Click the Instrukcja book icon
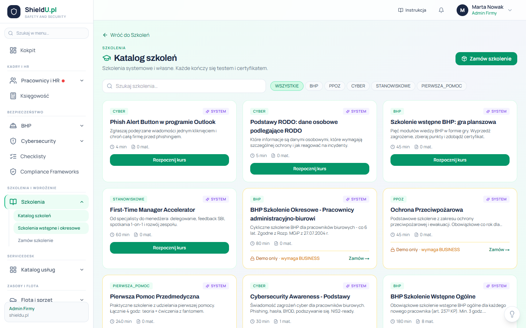The image size is (526, 328). (x=401, y=10)
